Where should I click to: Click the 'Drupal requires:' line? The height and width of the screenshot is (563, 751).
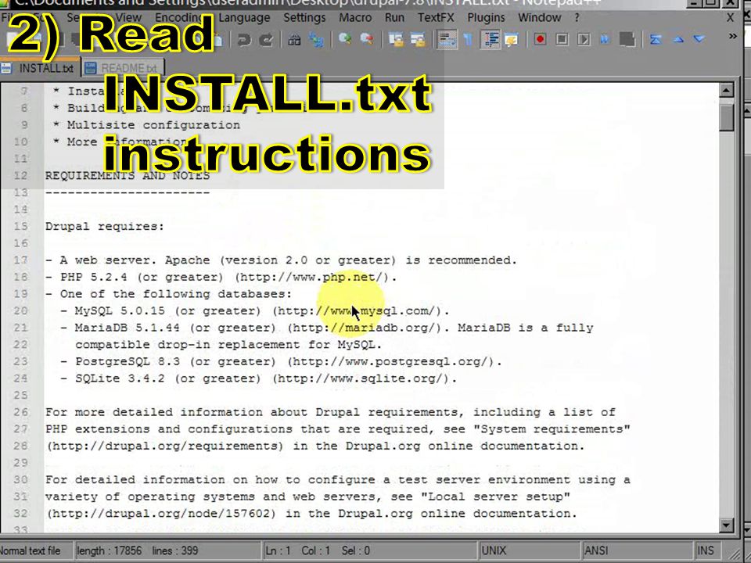tap(104, 227)
